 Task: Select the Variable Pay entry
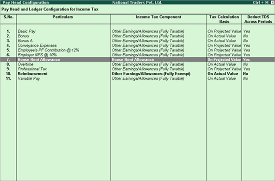[29, 78]
